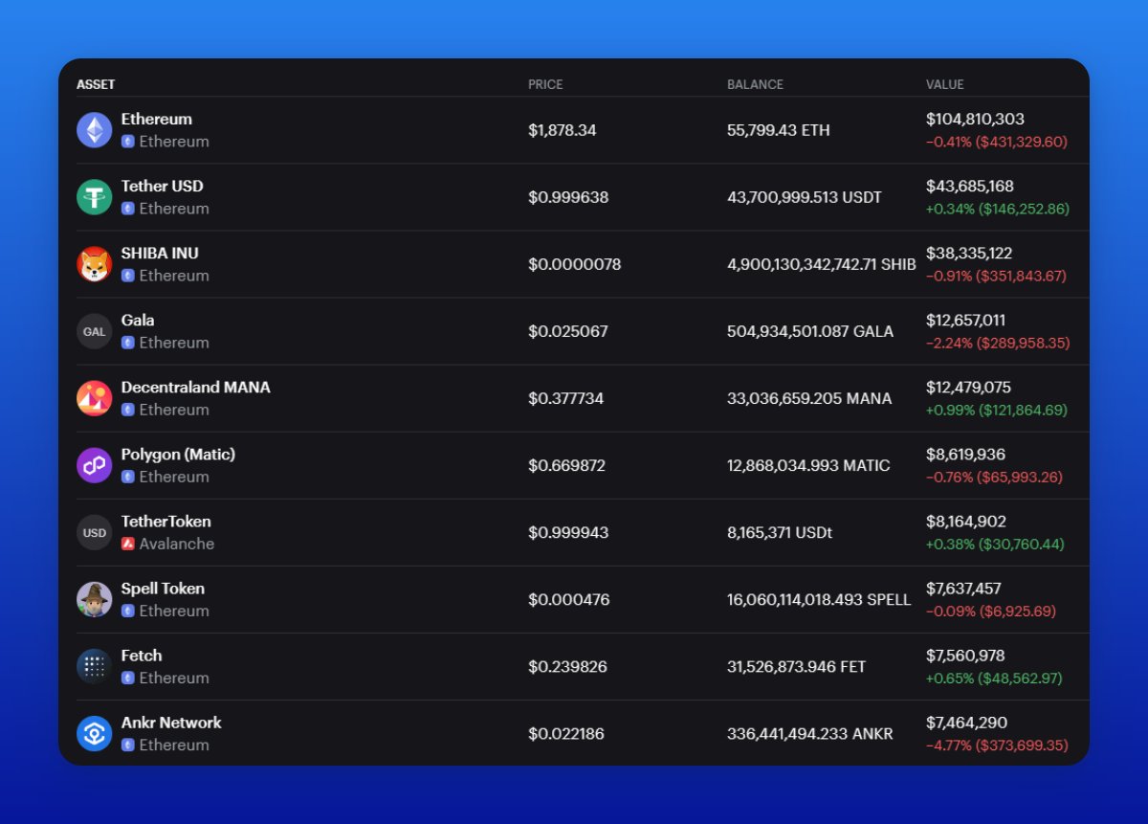The height and width of the screenshot is (824, 1148).
Task: Sort by the ASSET column header
Action: pos(96,84)
